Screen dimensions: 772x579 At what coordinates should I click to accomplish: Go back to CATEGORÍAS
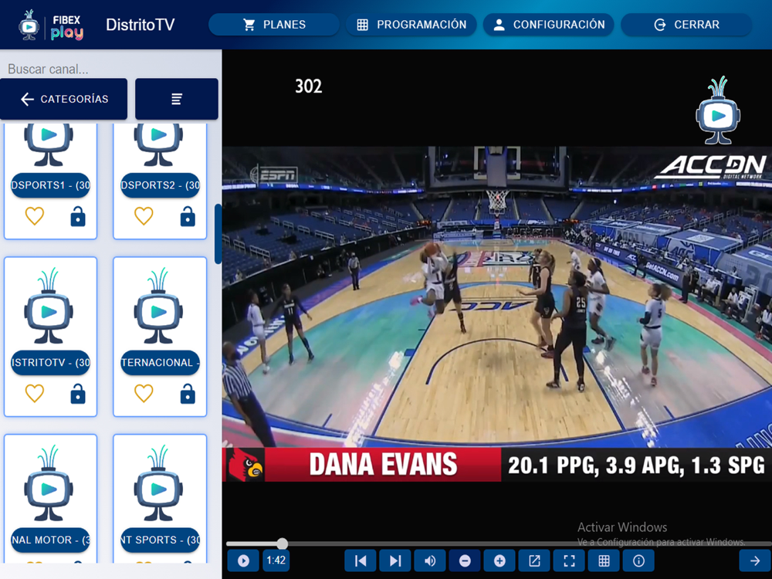(x=63, y=99)
